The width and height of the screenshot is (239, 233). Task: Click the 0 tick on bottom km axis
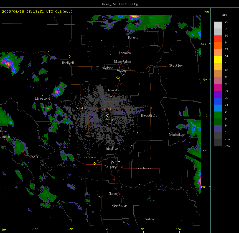click(107, 229)
